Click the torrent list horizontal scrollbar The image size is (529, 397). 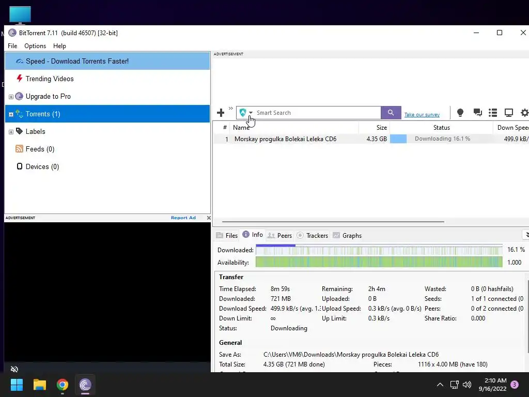pos(333,222)
